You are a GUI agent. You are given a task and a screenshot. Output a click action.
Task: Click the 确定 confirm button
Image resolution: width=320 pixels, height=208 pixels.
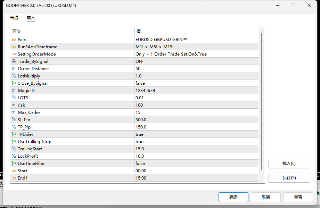tap(233, 197)
